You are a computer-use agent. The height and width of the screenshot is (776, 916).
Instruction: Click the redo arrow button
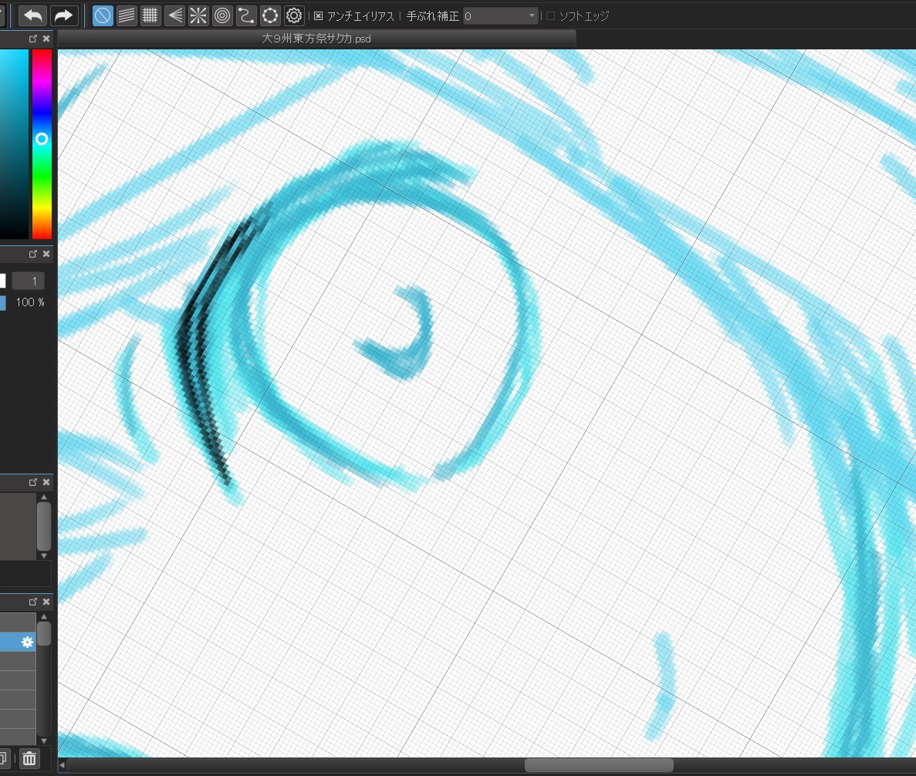click(63, 15)
